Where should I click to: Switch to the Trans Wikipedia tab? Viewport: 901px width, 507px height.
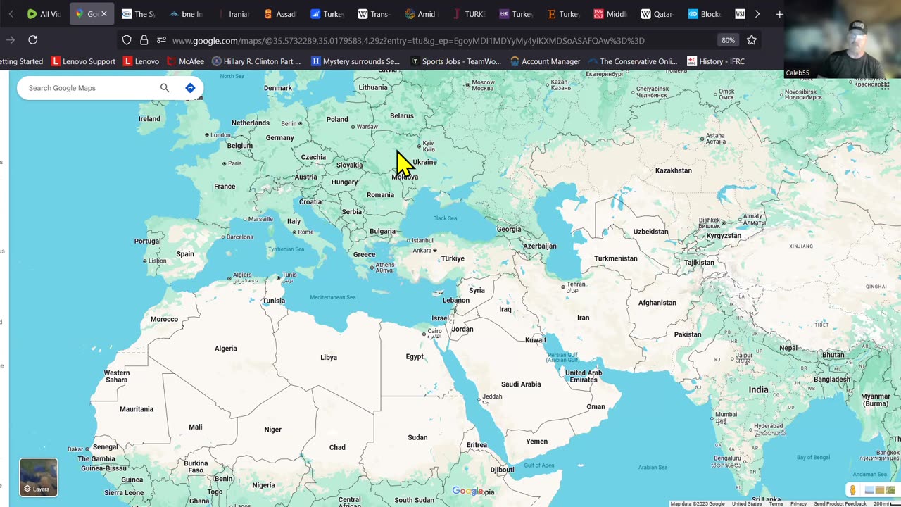click(374, 14)
